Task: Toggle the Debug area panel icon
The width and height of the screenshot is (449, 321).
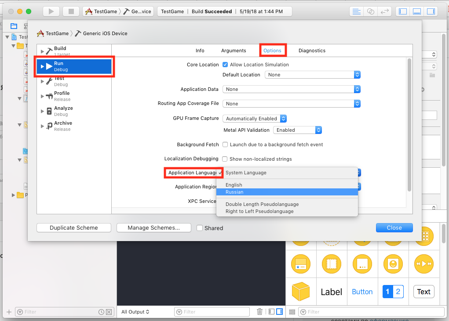Action: click(416, 11)
